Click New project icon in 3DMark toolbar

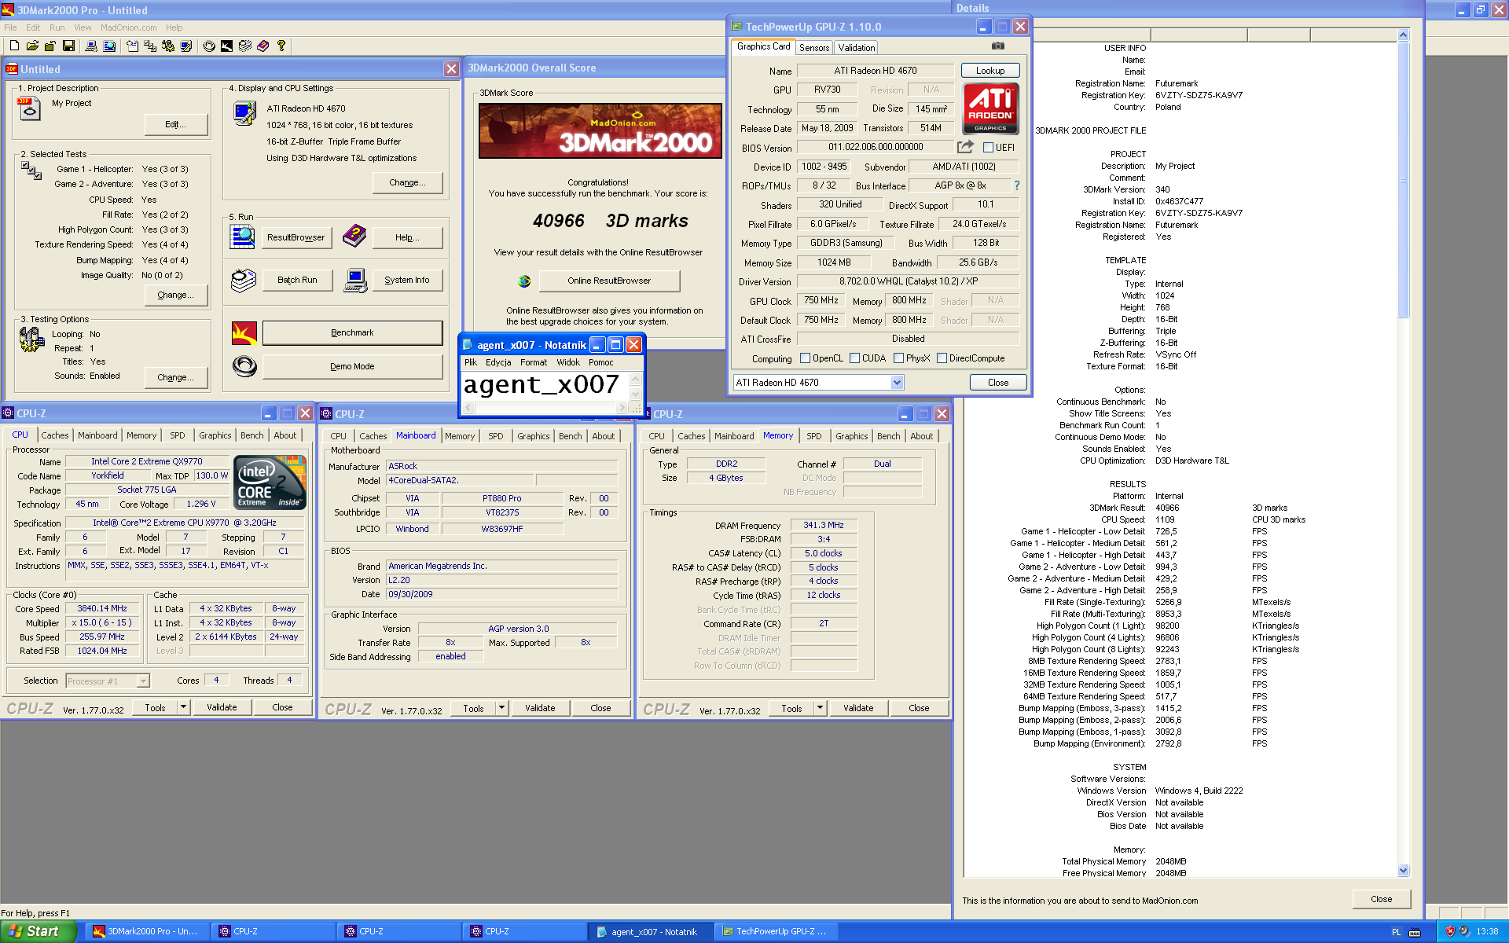14,46
